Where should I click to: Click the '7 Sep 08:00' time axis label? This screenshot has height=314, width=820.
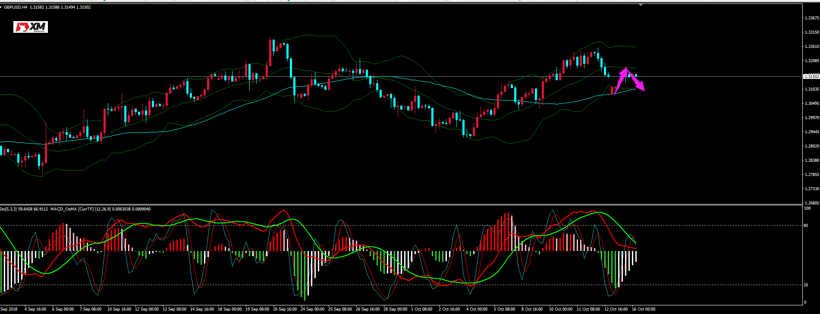point(91,309)
